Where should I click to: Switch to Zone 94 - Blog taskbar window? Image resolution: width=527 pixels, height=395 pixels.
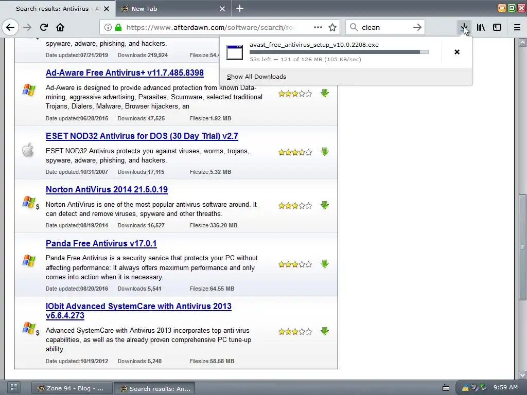72,388
